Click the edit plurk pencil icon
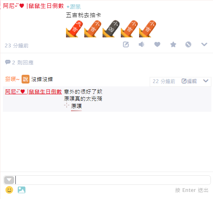Image resolution: width=213 pixels, height=199 pixels. click(x=126, y=44)
